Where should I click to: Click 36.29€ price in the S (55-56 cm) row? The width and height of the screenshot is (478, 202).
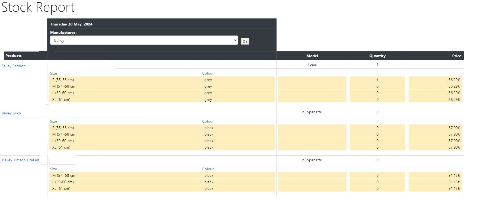pyautogui.click(x=454, y=80)
